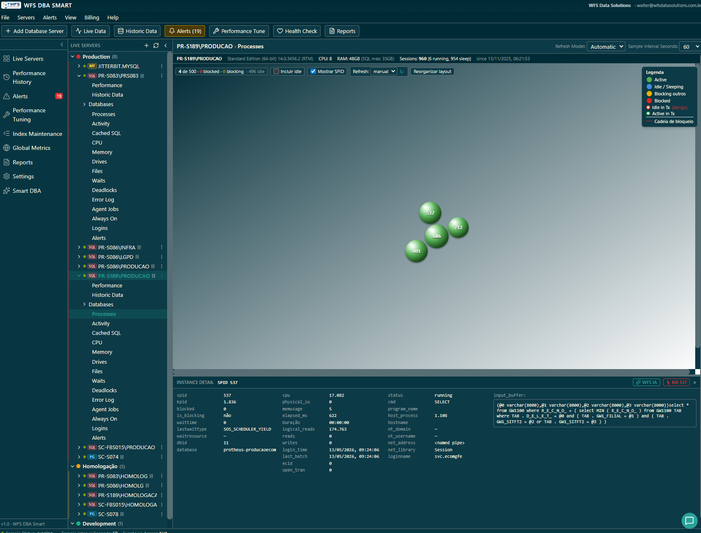Image resolution: width=701 pixels, height=533 pixels.
Task: Expand the SC-S074 server node
Action: tap(79, 457)
